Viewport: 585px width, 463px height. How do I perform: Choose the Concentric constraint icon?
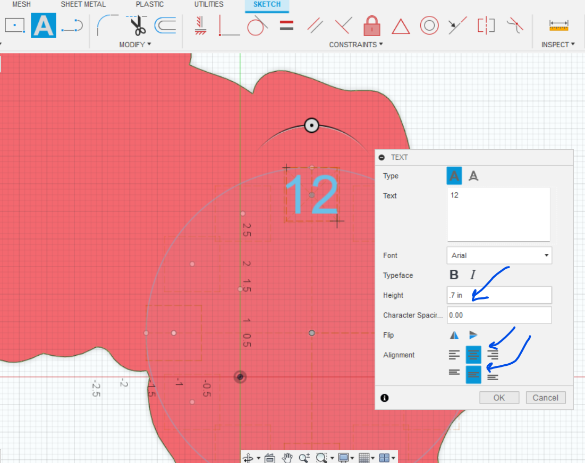[429, 25]
